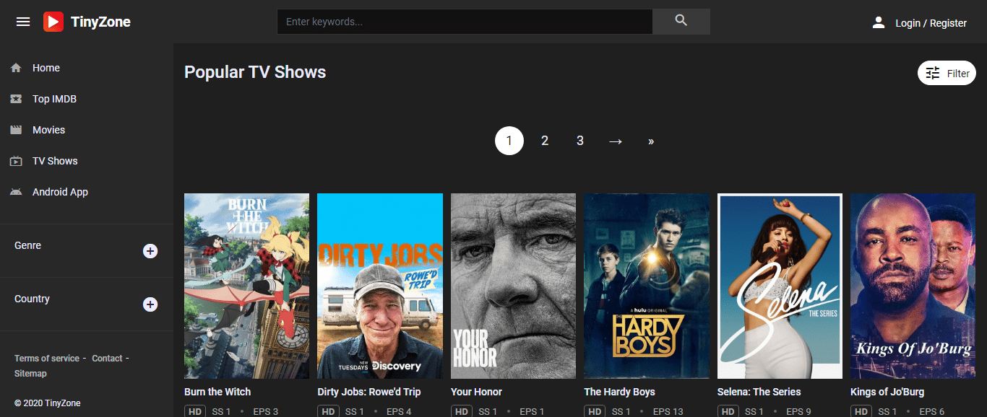The width and height of the screenshot is (987, 417).
Task: Click The Hardy Boys title text
Action: [619, 392]
